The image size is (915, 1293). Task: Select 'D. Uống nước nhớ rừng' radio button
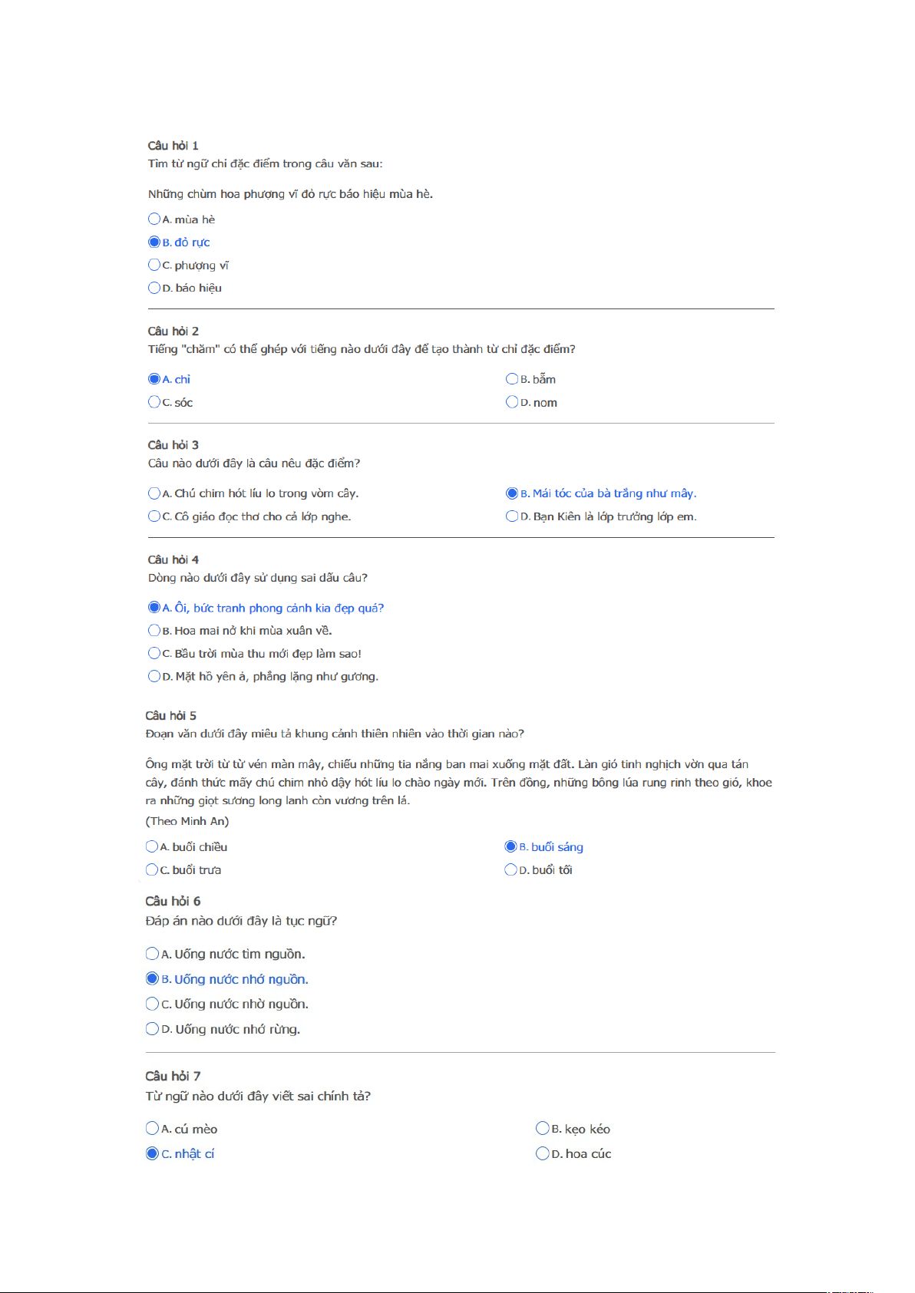point(152,1029)
